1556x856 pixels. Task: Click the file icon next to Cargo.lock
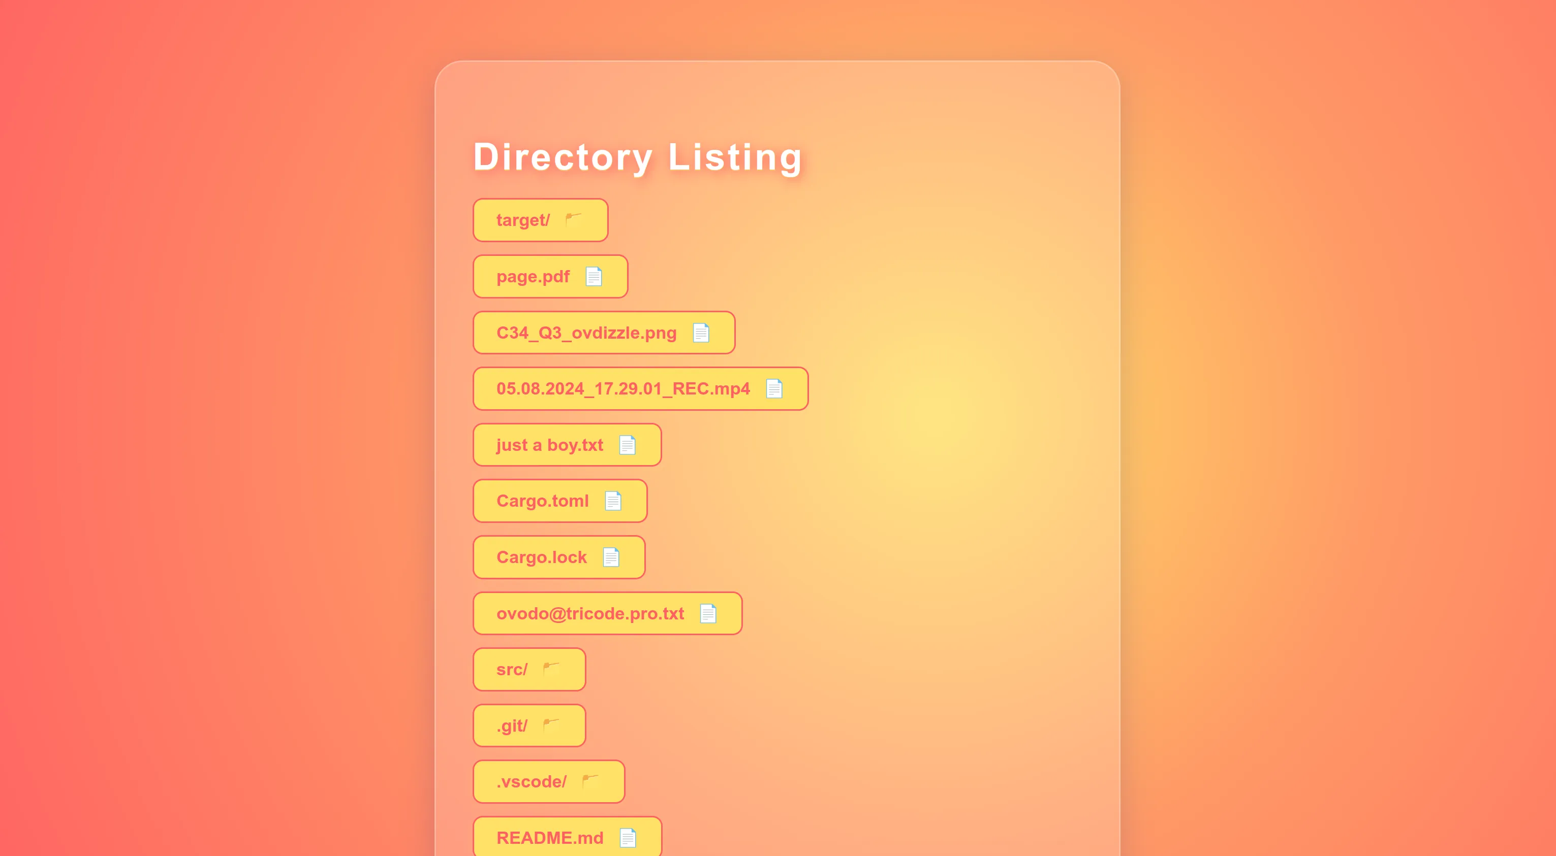pyautogui.click(x=611, y=557)
